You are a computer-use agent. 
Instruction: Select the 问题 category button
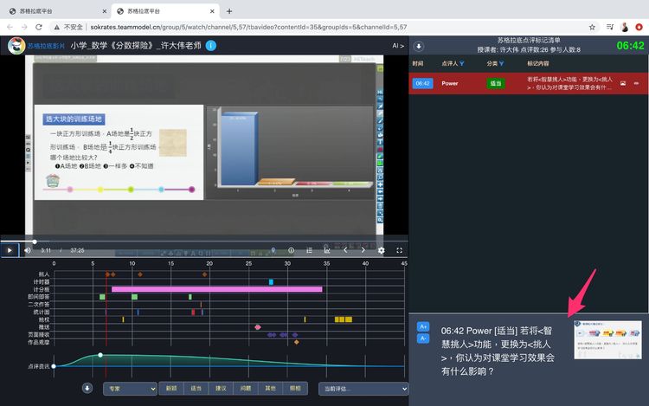coord(246,389)
